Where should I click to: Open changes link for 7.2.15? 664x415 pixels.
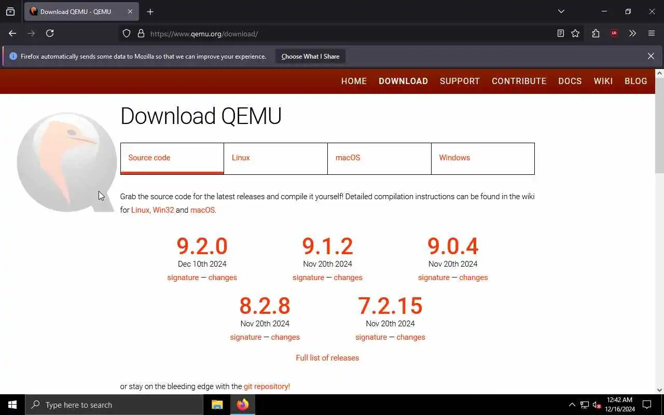click(x=411, y=337)
